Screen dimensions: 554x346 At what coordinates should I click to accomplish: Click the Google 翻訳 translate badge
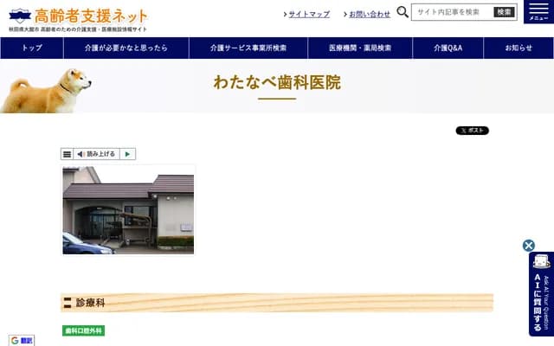point(22,340)
